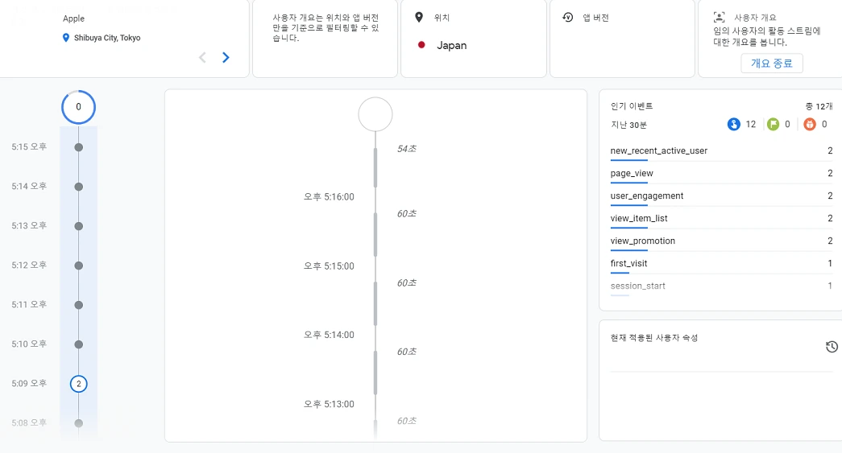Image resolution: width=842 pixels, height=453 pixels.
Task: Click the 지난 30분 label
Action: coord(628,125)
